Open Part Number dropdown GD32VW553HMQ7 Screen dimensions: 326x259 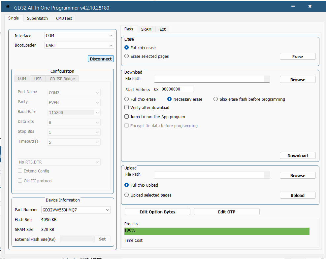point(76,210)
